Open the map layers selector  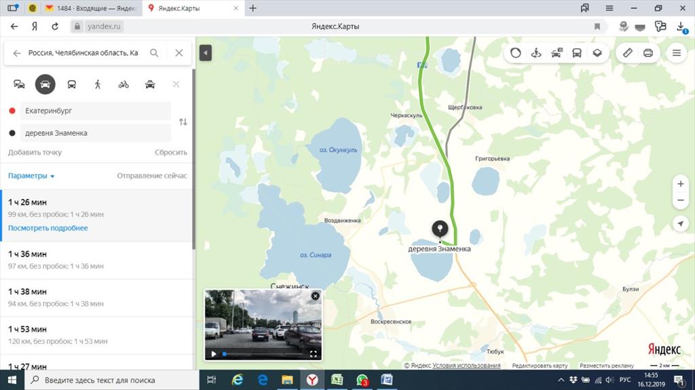coord(597,53)
